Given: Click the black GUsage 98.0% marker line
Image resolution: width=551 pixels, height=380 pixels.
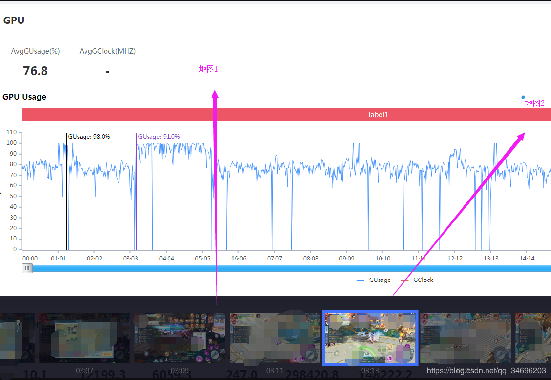Looking at the screenshot, I should pyautogui.click(x=66, y=191).
